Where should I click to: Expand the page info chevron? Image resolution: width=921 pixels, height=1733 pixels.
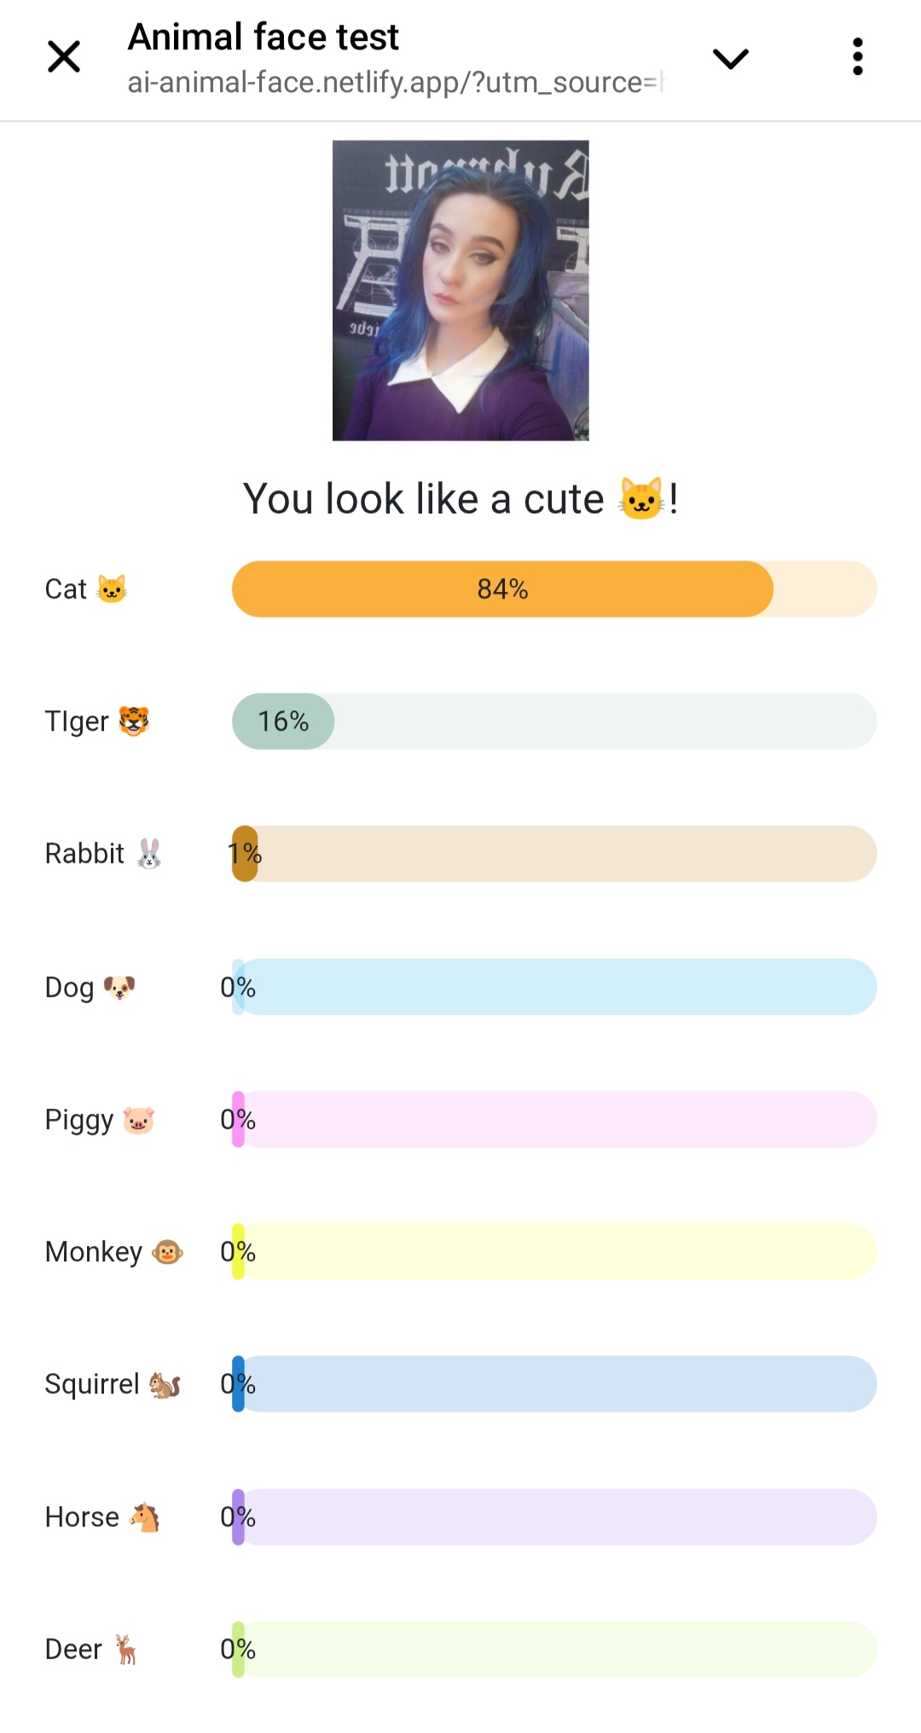[x=730, y=58]
